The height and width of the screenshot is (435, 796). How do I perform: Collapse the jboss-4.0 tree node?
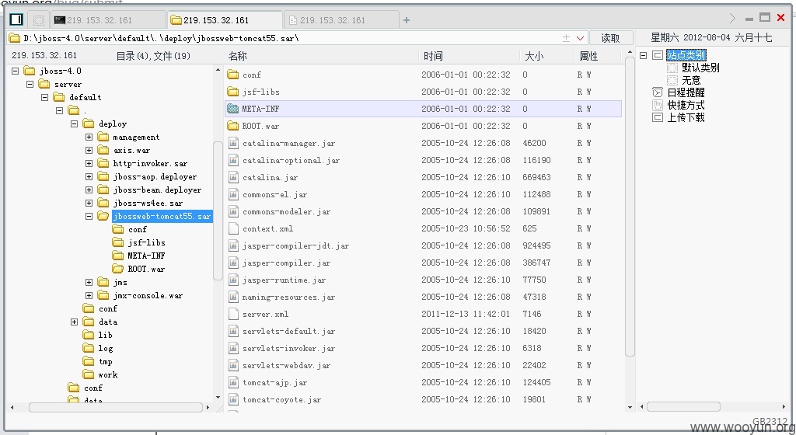(16, 71)
